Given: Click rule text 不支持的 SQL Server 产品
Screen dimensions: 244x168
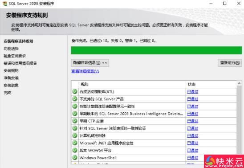Looking at the screenshot, I should coord(102,99).
